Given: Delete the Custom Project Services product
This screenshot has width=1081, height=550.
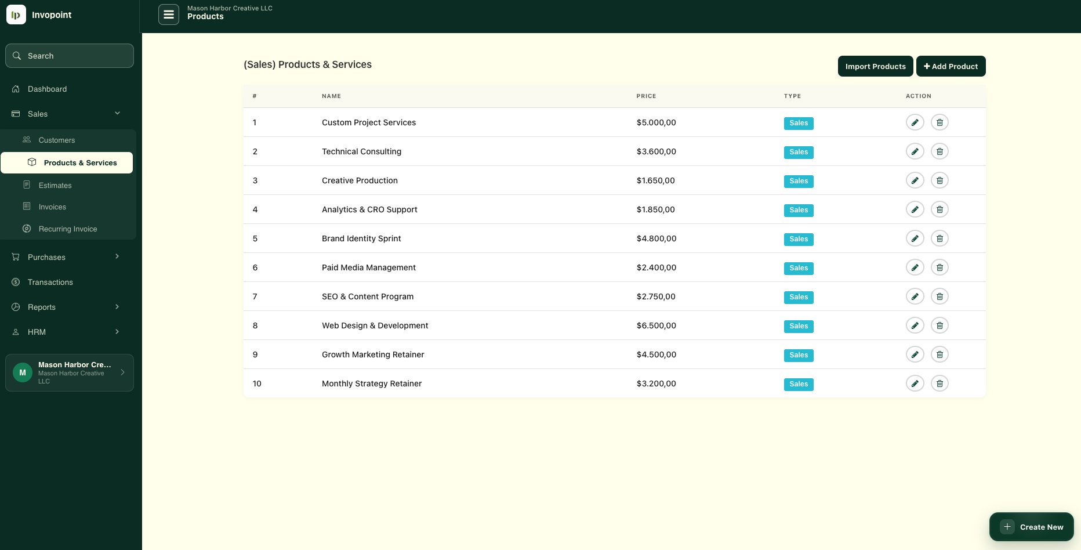Looking at the screenshot, I should (939, 122).
